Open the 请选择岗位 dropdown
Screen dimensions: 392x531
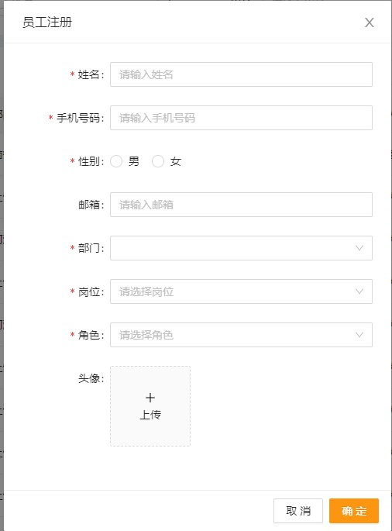point(241,291)
